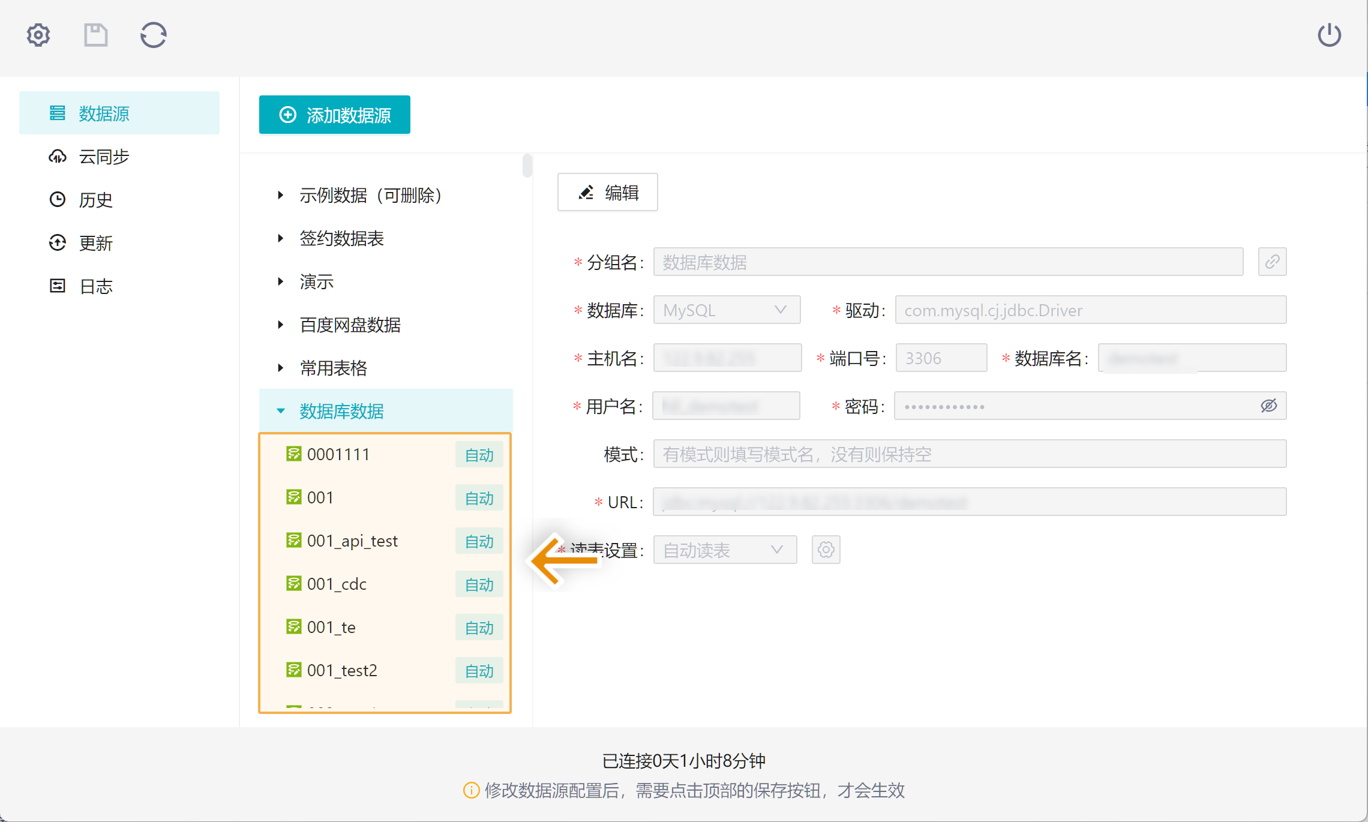Expand the 常用表格 group

click(281, 368)
